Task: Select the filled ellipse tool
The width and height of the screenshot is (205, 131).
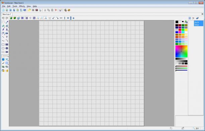Action: pyautogui.click(x=7, y=48)
